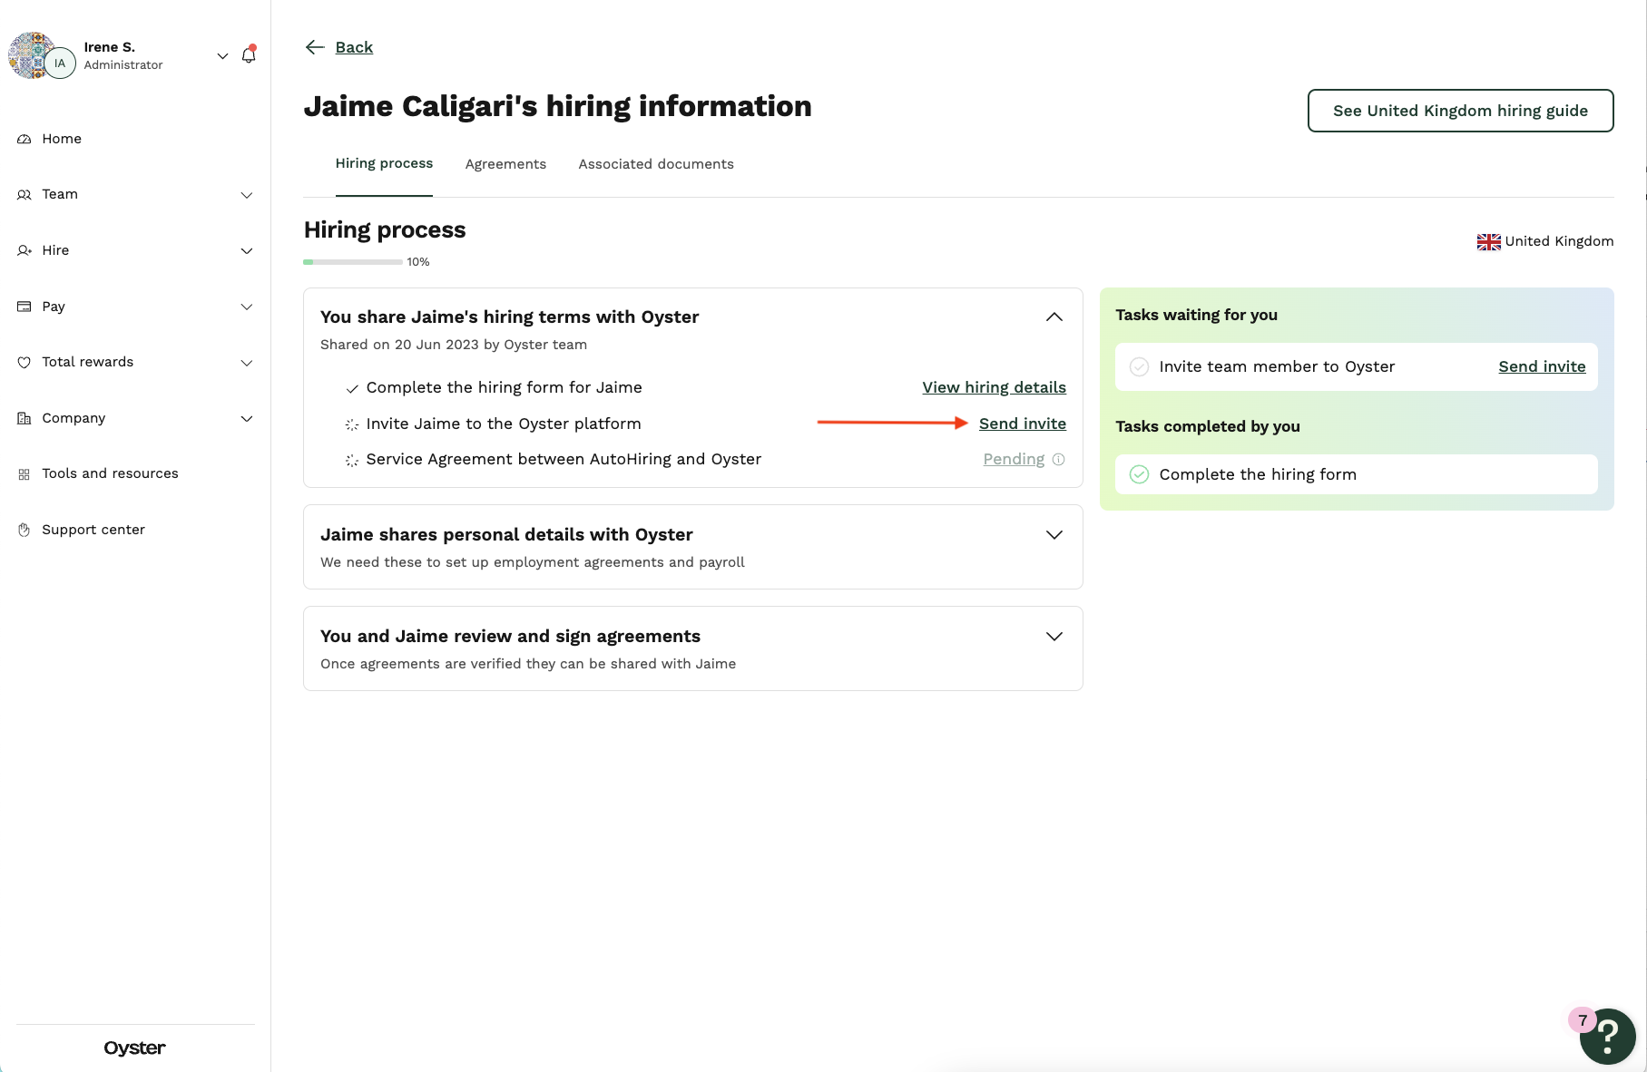The image size is (1647, 1072).
Task: Click We need these to set up text
Action: [533, 562]
